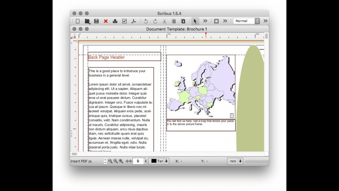
Task: Click the Open document folder icon
Action: [x=87, y=21]
